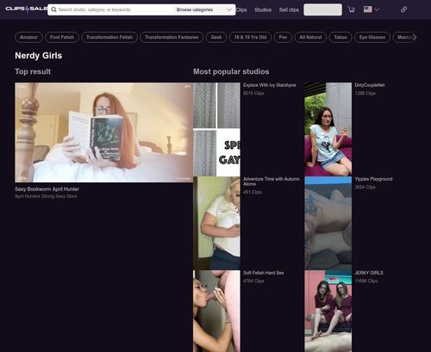Screen dimensions: 431x352
Task: Select the Geek category chip
Action: (216, 37)
